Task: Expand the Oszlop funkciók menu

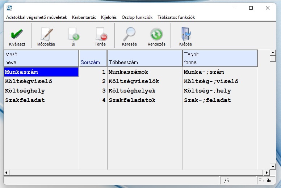Action: 137,17
